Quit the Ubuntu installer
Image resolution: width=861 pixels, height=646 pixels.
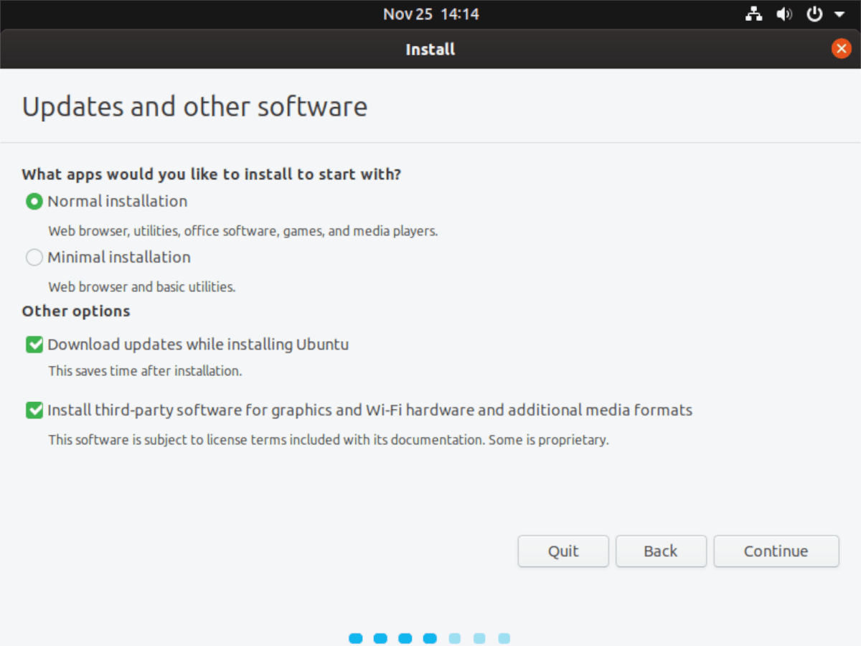coord(563,551)
